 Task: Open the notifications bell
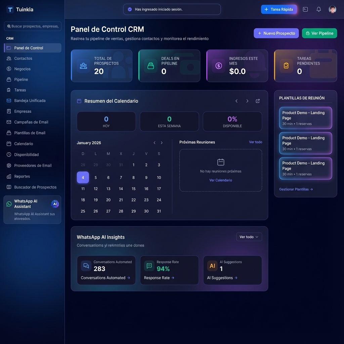pos(318,9)
